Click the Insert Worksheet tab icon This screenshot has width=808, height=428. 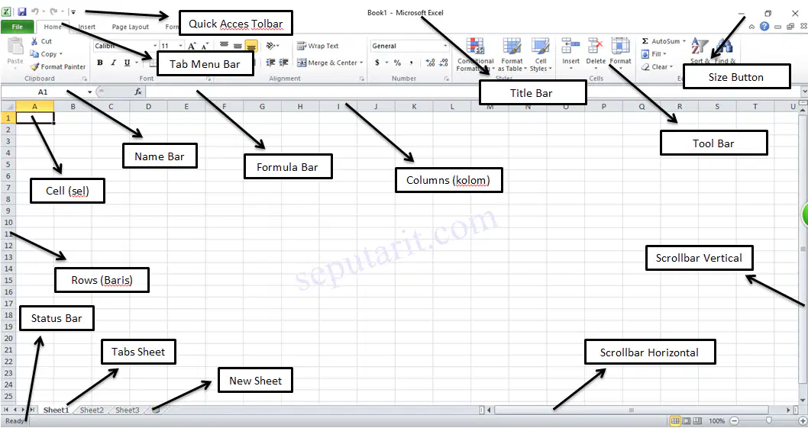click(156, 410)
